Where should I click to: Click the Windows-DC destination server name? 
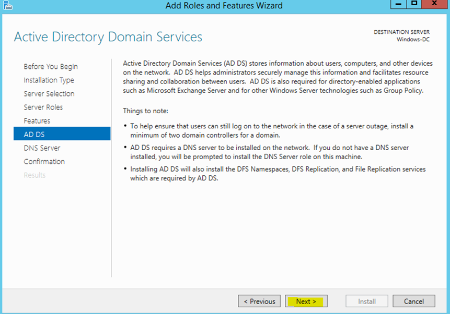pos(413,40)
